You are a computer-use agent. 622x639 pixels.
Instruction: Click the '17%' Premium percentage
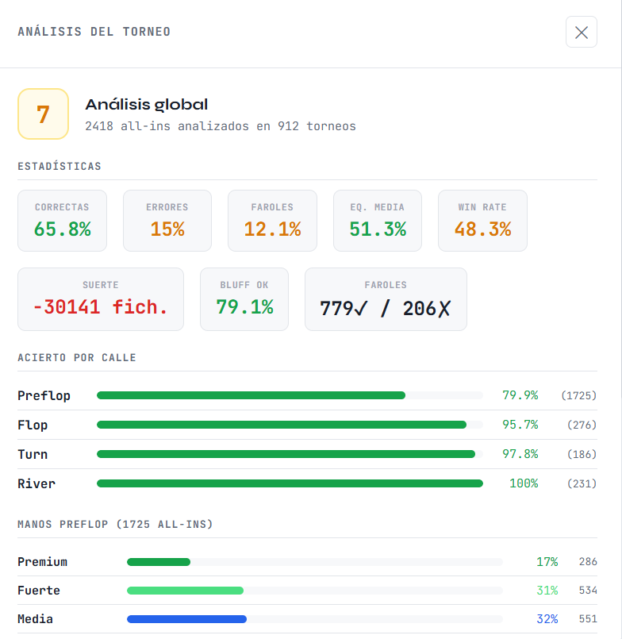[547, 562]
